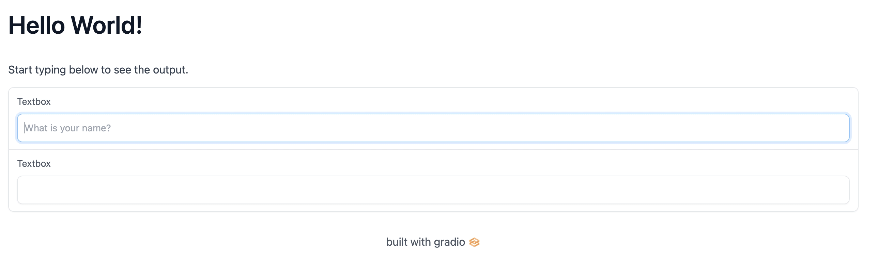Click the empty output textbox
The width and height of the screenshot is (894, 260).
433,190
